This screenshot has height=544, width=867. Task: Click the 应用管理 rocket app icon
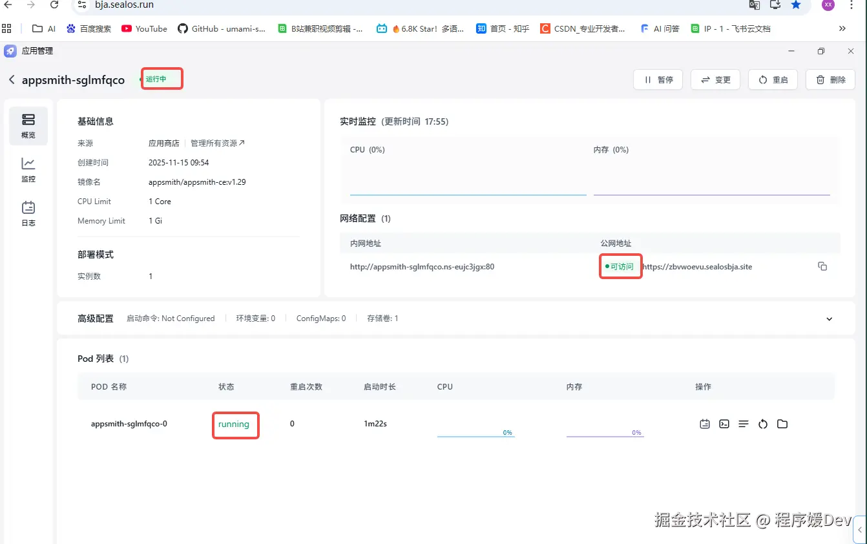coord(10,51)
